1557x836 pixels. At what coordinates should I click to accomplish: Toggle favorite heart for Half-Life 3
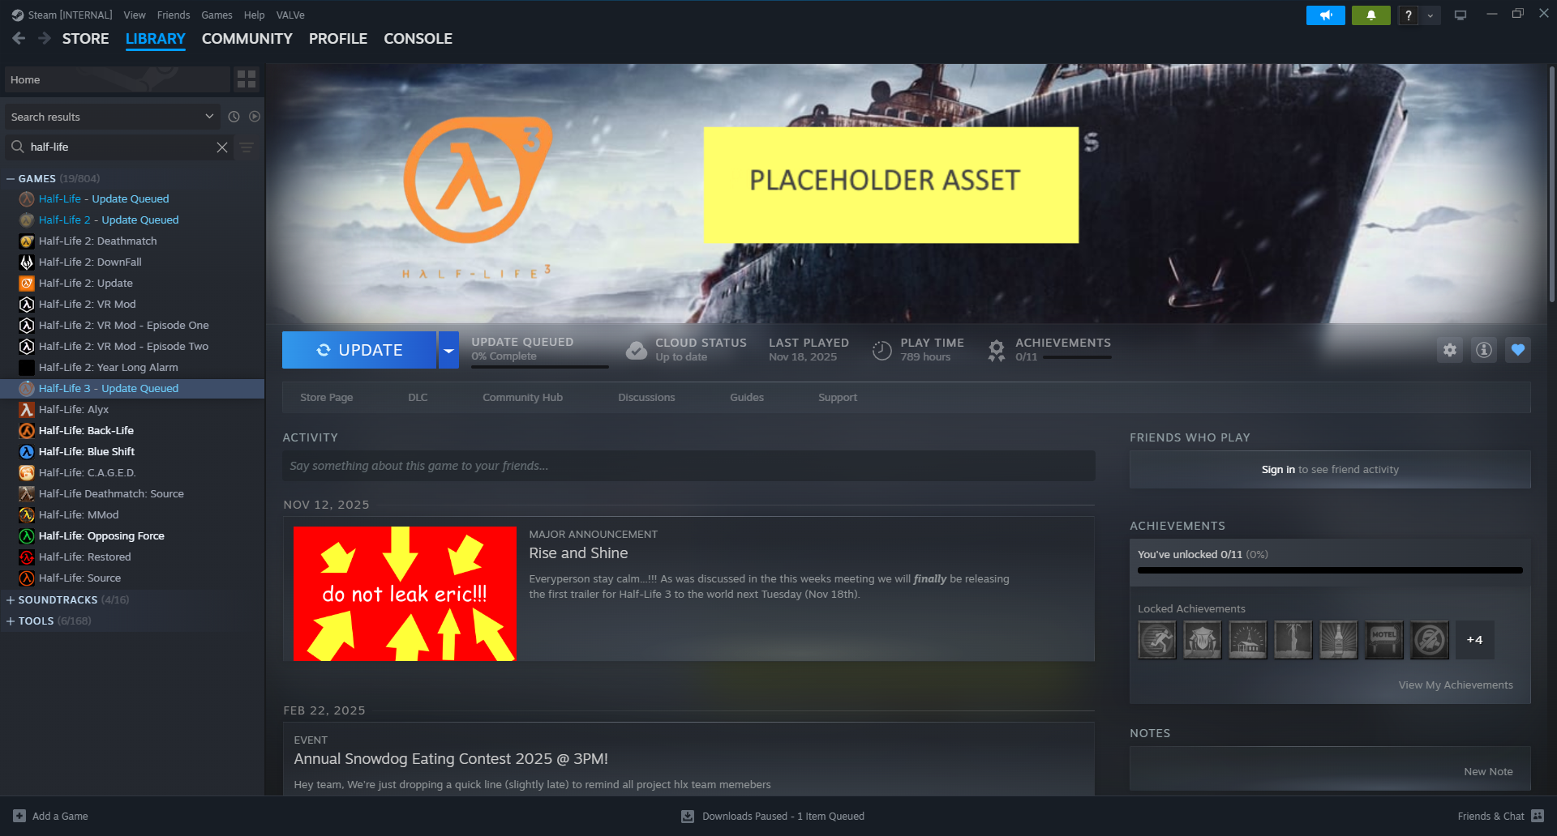pos(1518,350)
